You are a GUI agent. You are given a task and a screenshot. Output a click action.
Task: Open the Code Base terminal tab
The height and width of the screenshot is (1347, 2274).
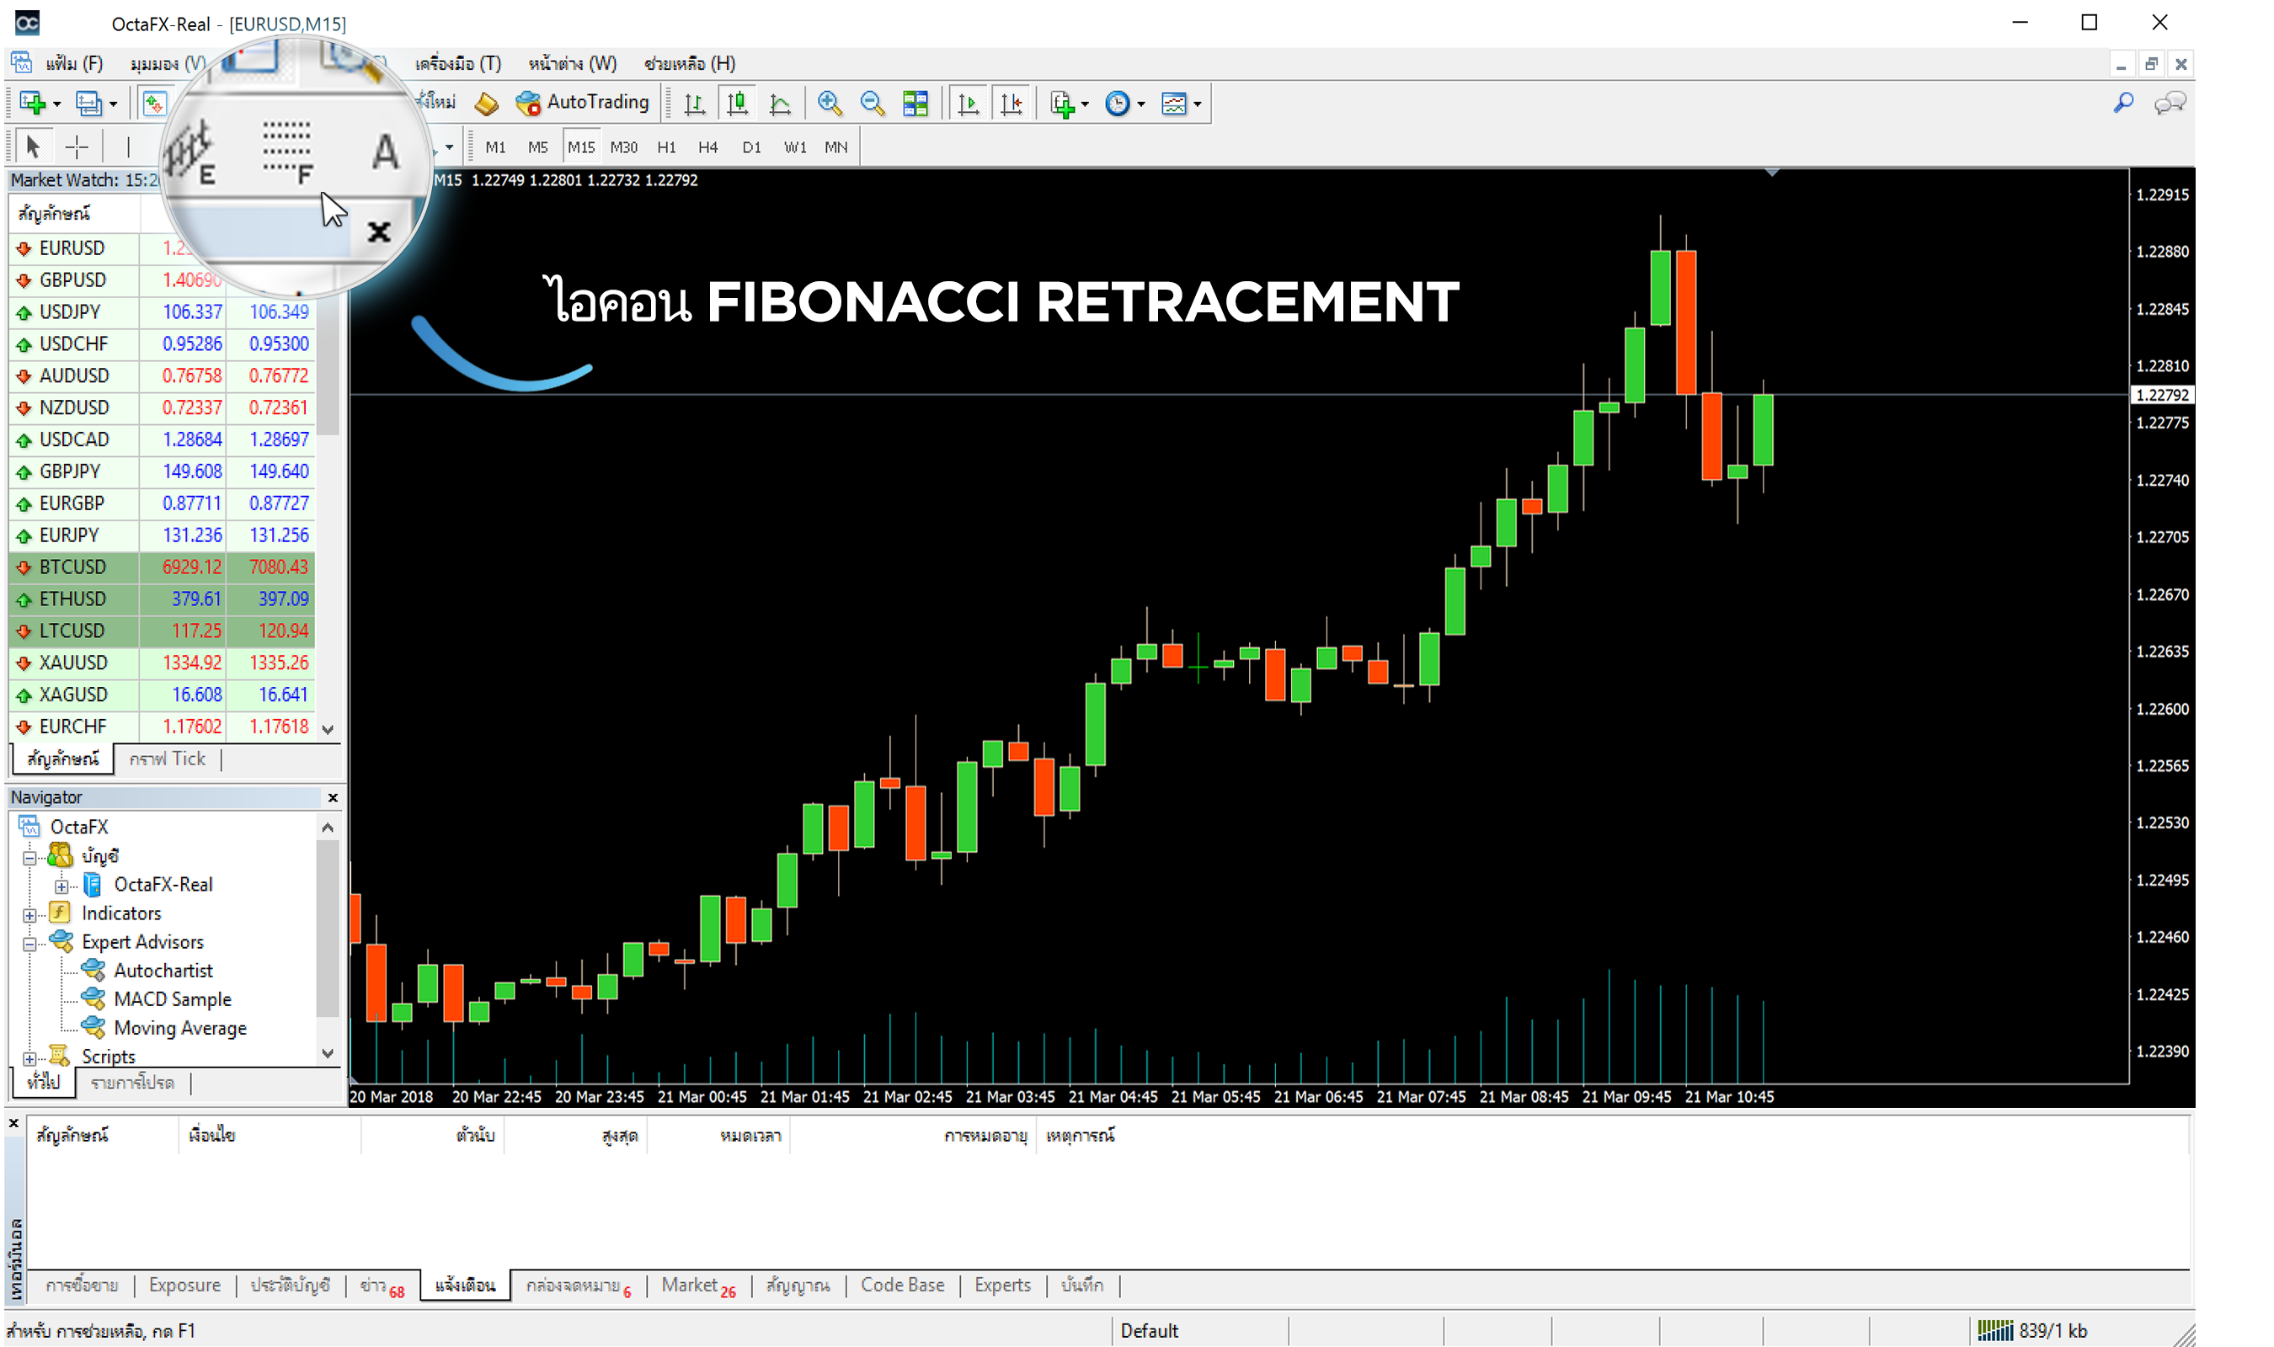click(x=902, y=1286)
